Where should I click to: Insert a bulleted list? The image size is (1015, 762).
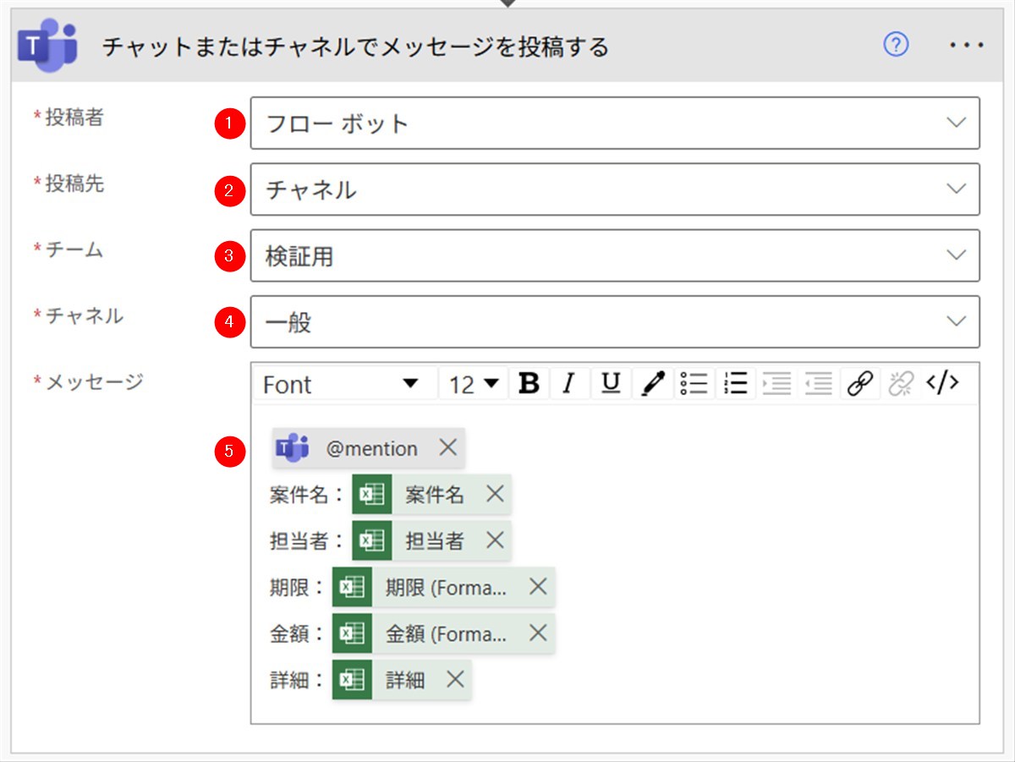694,384
